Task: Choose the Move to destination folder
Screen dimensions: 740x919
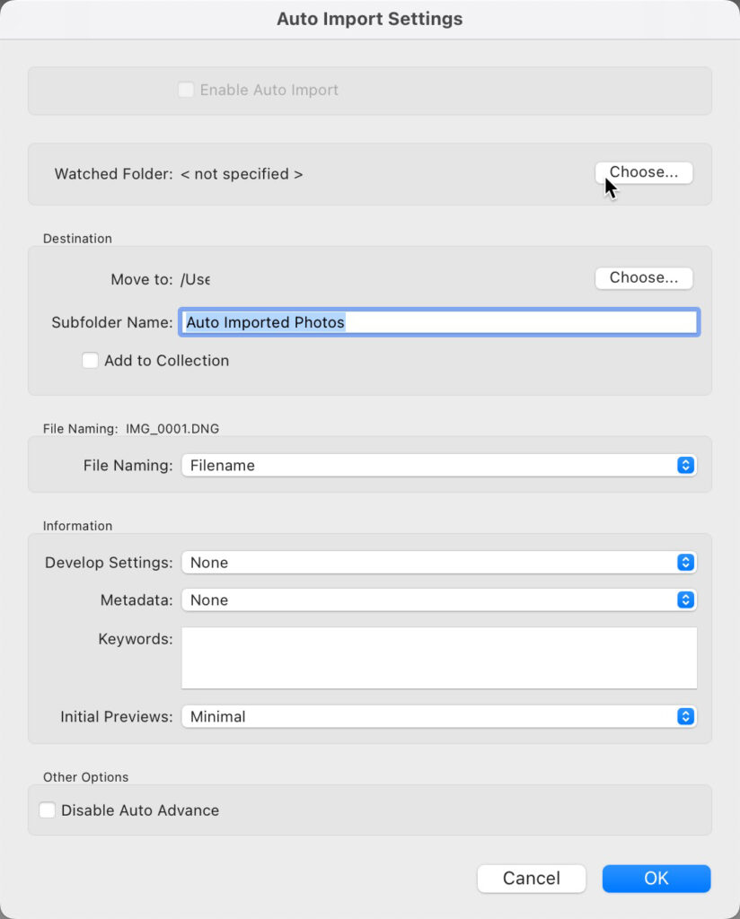Action: [643, 278]
